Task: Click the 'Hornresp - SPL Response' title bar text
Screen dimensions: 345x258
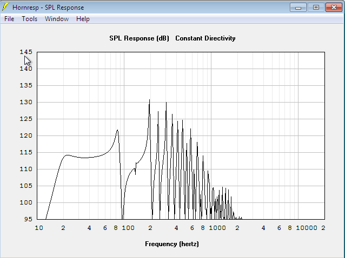Action: coord(48,8)
